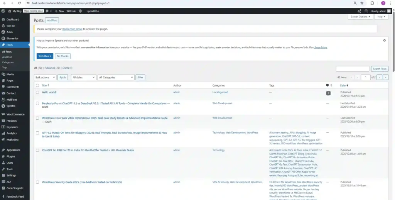Image resolution: width=395 pixels, height=200 pixels.
Task: Click the plus New icon in admin bar
Action: [56, 11]
